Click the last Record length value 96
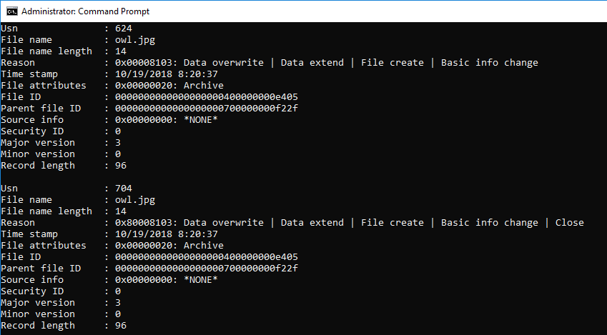607x335 pixels. click(x=121, y=326)
